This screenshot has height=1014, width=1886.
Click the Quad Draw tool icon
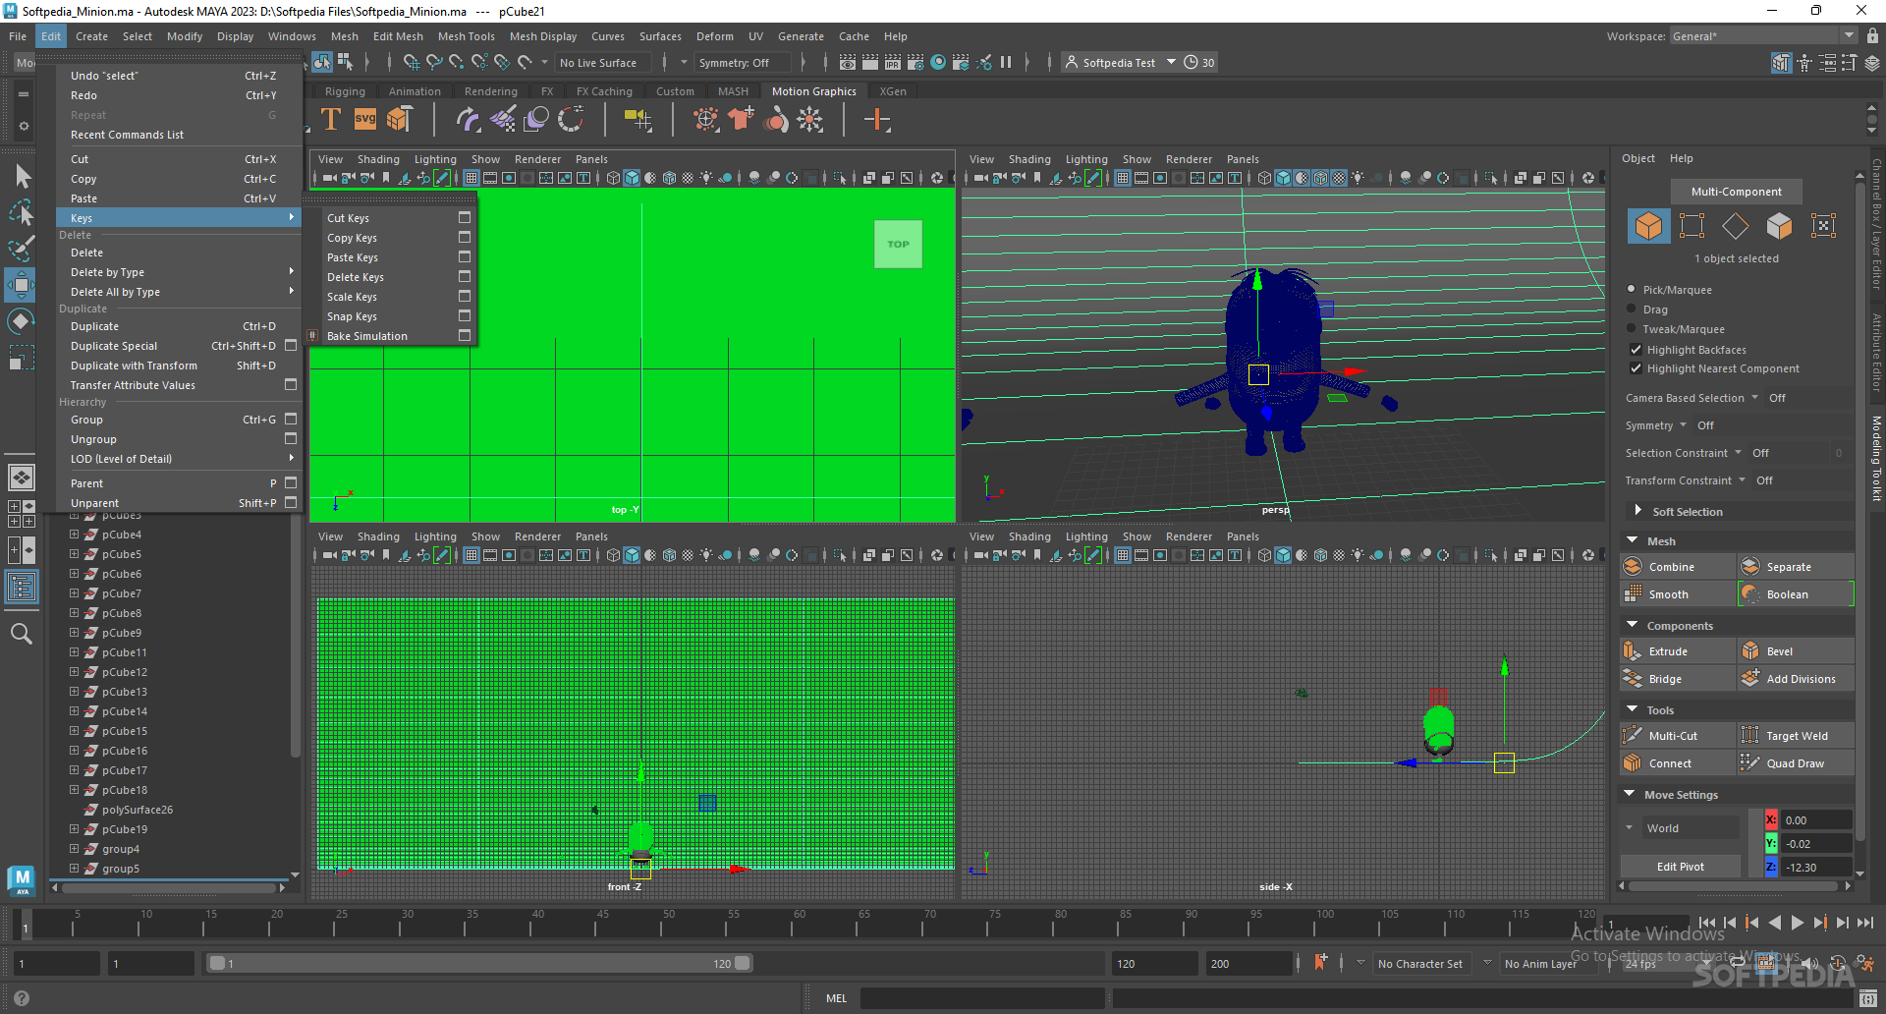click(1750, 763)
